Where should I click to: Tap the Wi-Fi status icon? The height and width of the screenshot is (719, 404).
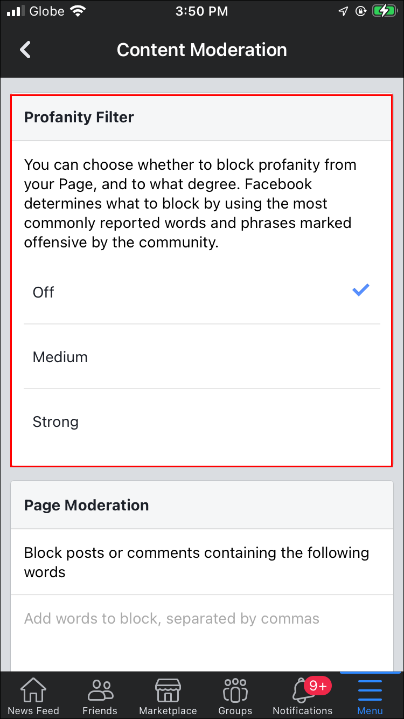pos(79,11)
